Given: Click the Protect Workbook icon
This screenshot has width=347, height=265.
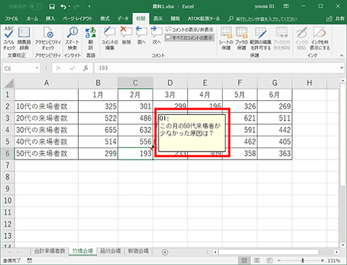Looking at the screenshot, I should click(x=241, y=38).
